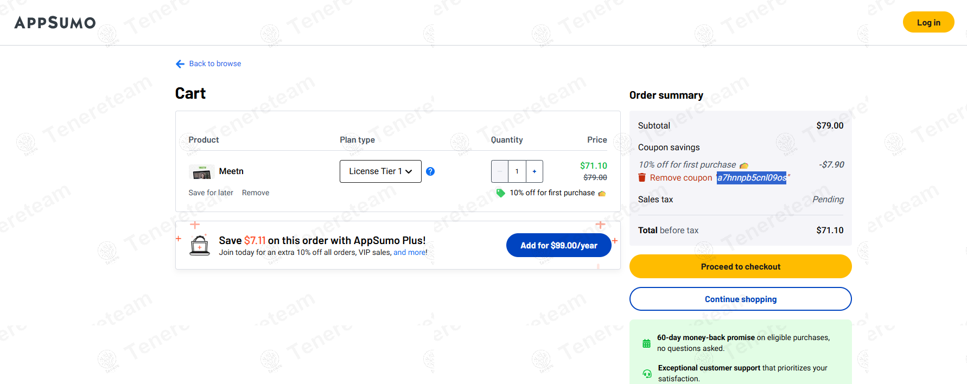The width and height of the screenshot is (967, 384).
Task: Click the quantity input field
Action: [517, 171]
